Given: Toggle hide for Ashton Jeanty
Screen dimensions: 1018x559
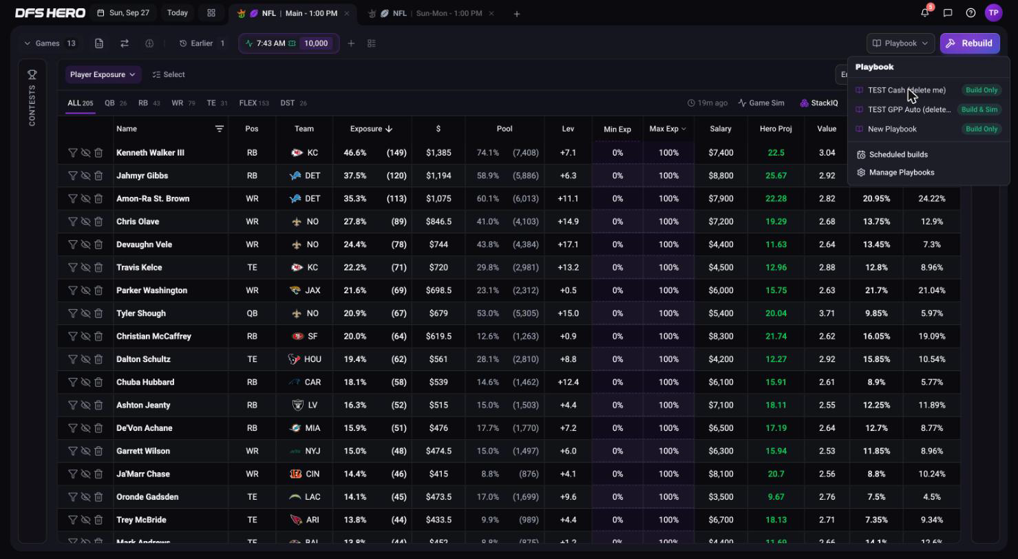Looking at the screenshot, I should (85, 405).
